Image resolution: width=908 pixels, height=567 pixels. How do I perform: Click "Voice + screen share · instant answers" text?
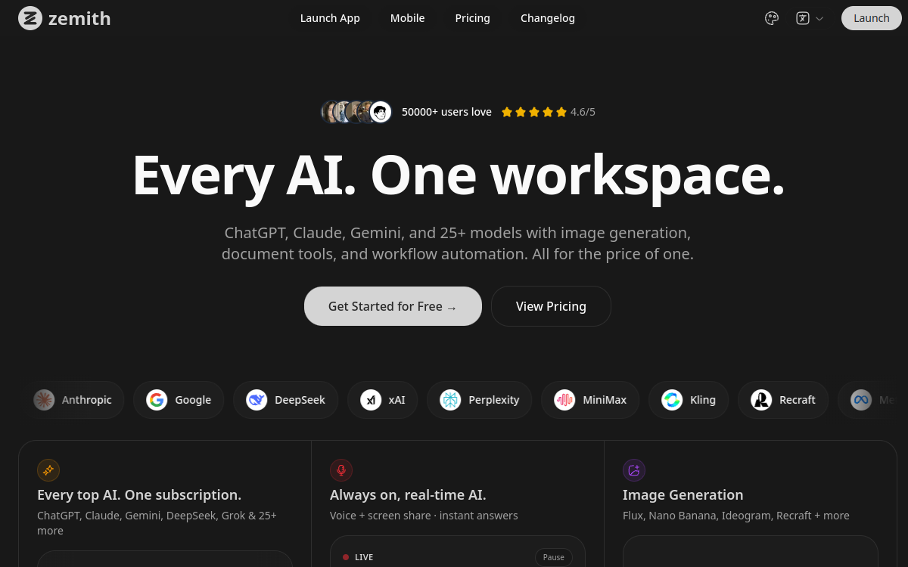tap(424, 516)
